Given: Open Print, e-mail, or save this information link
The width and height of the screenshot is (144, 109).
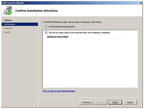Looking at the screenshot, I should [59, 91].
